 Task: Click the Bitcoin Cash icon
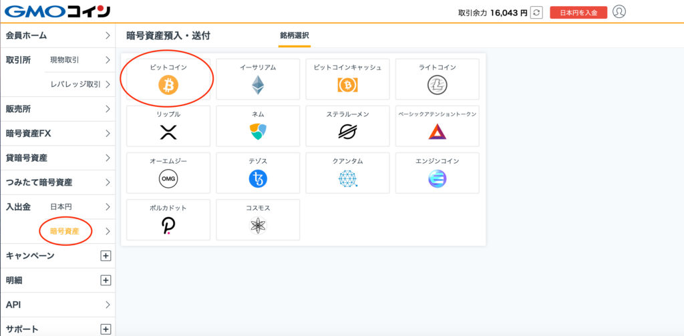[x=347, y=86]
